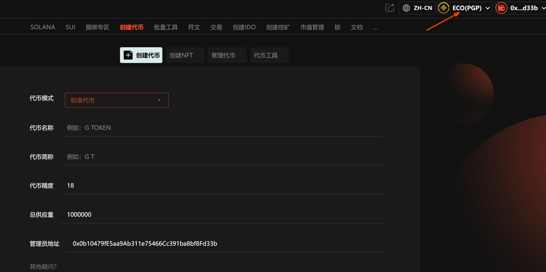Open the SUI menu item
Viewport: 546px width, 272px height.
pyautogui.click(x=70, y=27)
